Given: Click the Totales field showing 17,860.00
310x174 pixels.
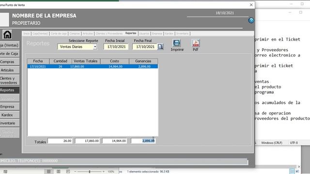Looking at the screenshot, I should click(87, 141).
